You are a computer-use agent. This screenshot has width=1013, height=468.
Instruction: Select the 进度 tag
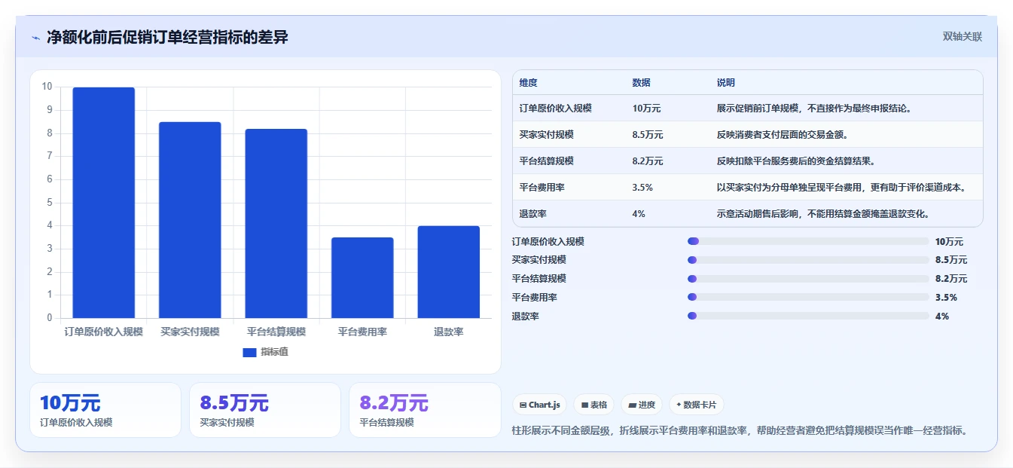point(642,405)
